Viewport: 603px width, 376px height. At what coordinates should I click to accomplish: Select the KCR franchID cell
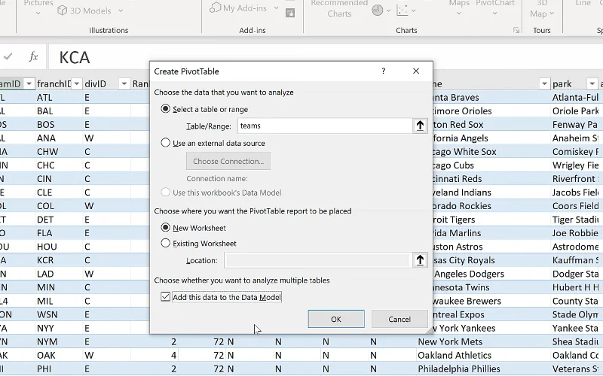59,260
